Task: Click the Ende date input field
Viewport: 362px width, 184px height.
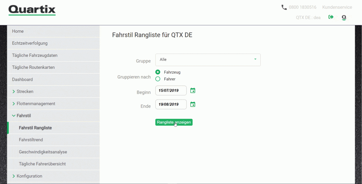Action: [171, 104]
